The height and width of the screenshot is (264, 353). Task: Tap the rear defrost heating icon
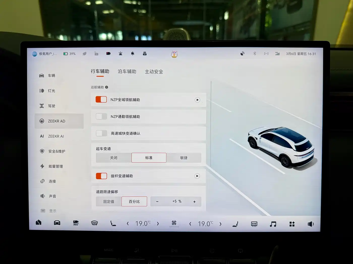254,224
